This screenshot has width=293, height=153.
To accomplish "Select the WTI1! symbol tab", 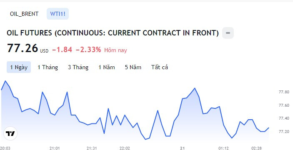I will 58,14.
